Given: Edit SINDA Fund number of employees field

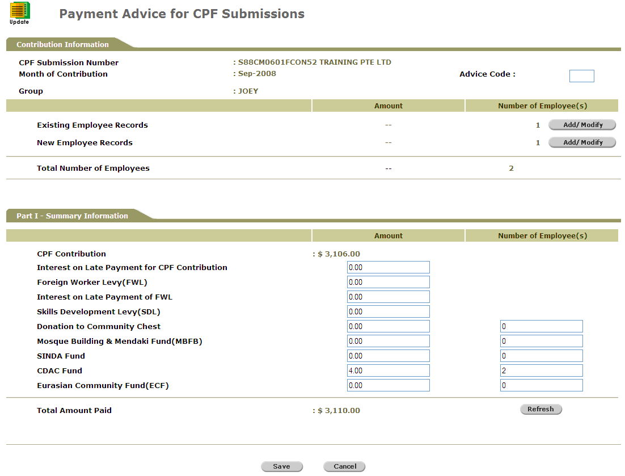Looking at the screenshot, I should point(541,356).
